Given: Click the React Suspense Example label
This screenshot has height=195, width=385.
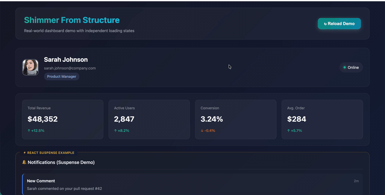Looking at the screenshot, I should coord(49,153).
